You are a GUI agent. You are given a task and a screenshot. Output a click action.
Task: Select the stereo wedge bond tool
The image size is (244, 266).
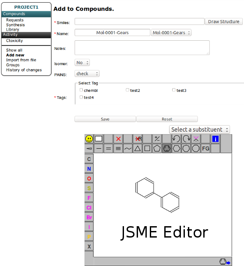(x=89, y=149)
